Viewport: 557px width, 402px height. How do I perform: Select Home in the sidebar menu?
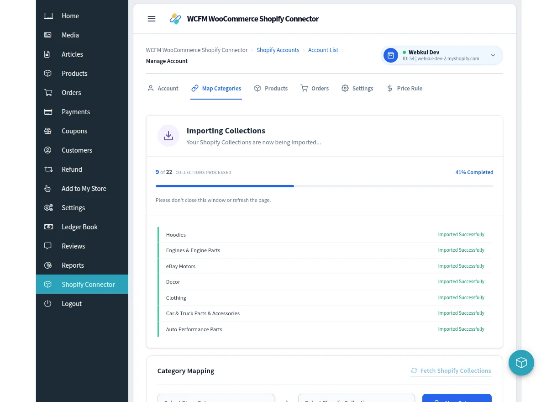pyautogui.click(x=82, y=16)
